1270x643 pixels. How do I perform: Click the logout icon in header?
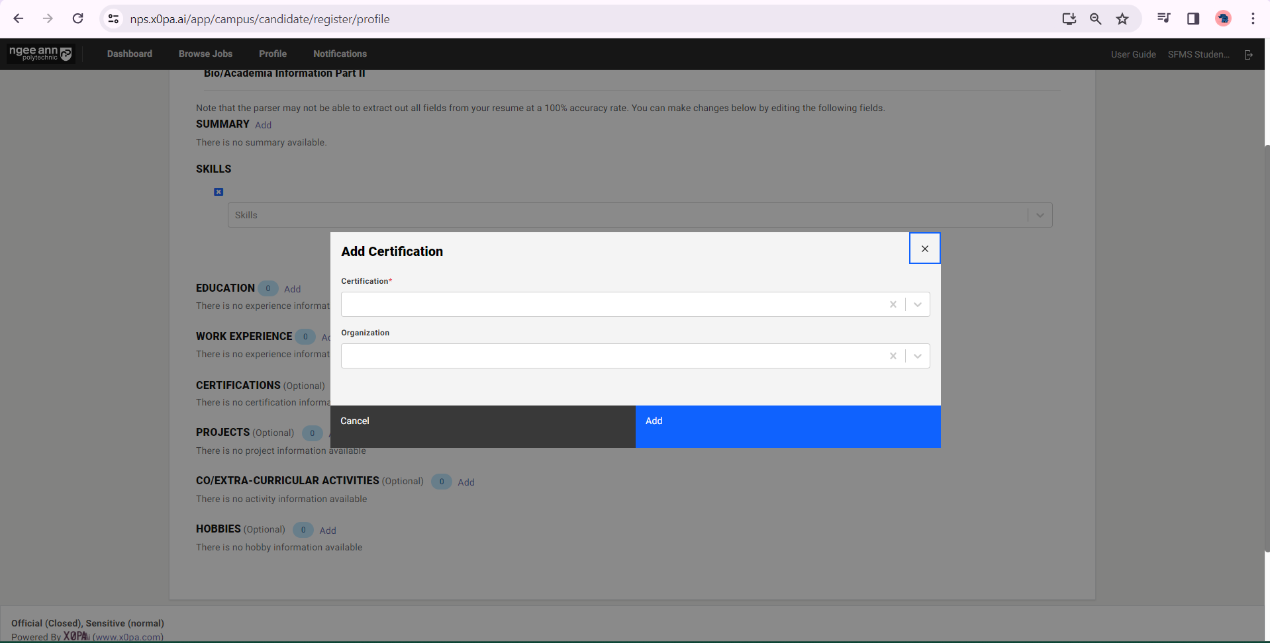coord(1248,54)
